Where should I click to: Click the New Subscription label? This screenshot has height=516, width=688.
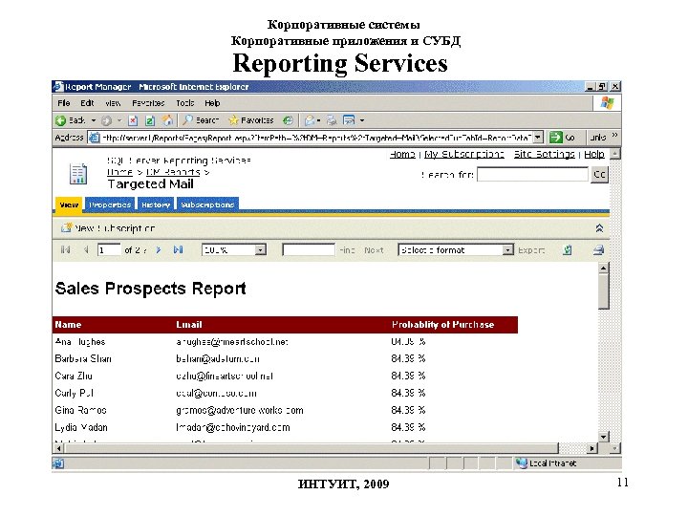(115, 228)
